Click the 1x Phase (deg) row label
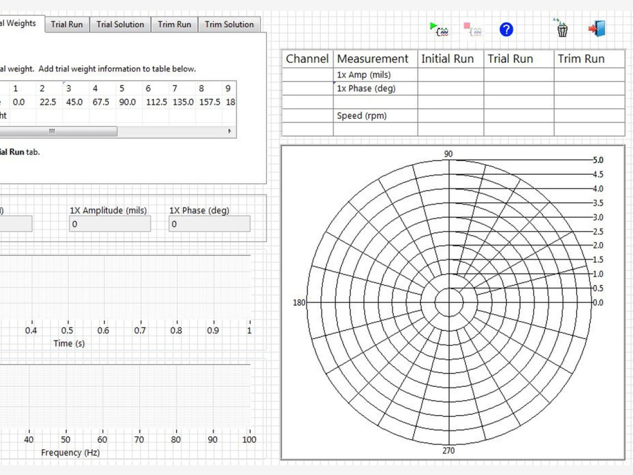Viewport: 633px width, 475px height. point(366,89)
